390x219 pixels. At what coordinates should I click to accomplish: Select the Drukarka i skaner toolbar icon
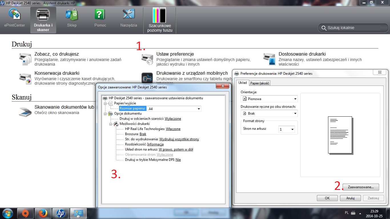click(43, 20)
